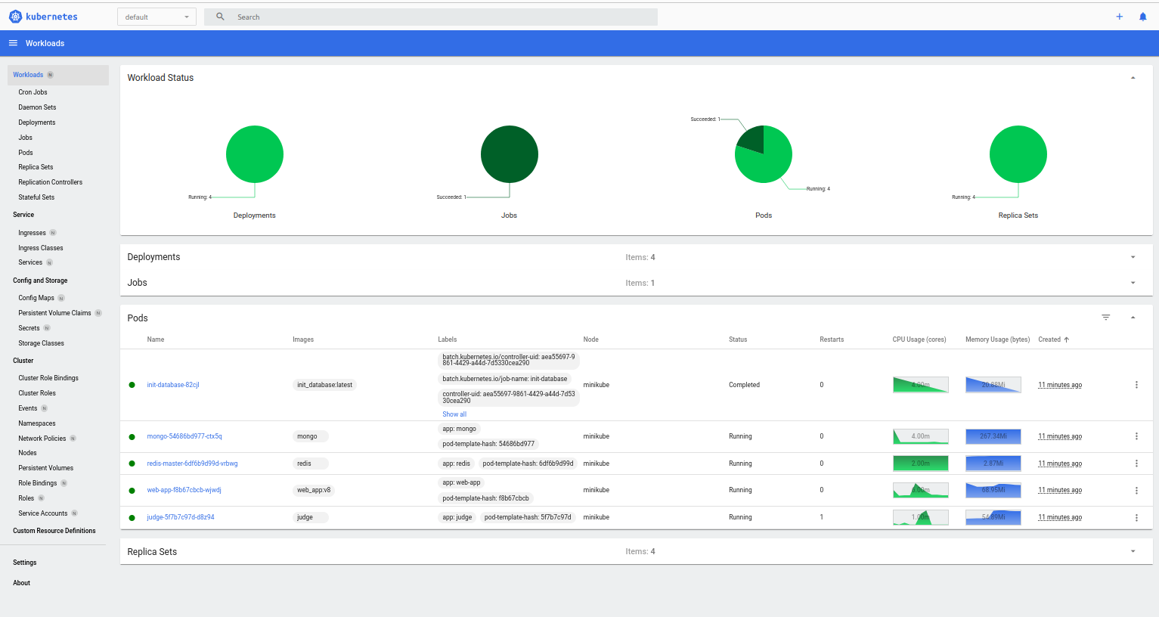Collapse the Workload Status panel
The height and width of the screenshot is (617, 1159).
[x=1133, y=77]
